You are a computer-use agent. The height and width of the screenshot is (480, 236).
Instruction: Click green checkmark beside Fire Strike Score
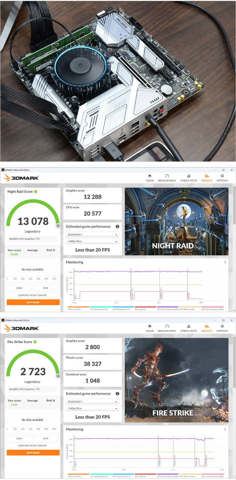tap(35, 342)
